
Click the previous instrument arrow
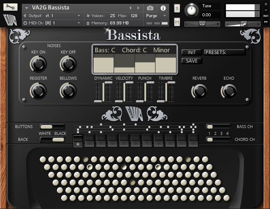pos(131,8)
